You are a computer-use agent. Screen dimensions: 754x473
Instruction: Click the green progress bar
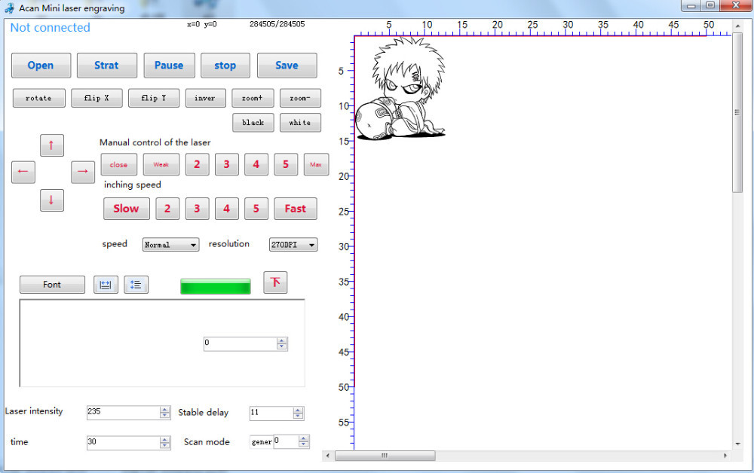click(216, 286)
